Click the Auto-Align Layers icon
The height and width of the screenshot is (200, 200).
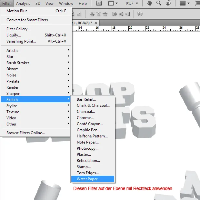click(x=140, y=14)
